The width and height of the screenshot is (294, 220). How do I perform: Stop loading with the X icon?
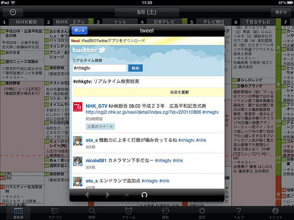pos(127,195)
